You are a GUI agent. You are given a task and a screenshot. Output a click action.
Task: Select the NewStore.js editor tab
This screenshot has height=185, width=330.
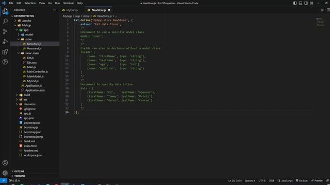pyautogui.click(x=98, y=10)
